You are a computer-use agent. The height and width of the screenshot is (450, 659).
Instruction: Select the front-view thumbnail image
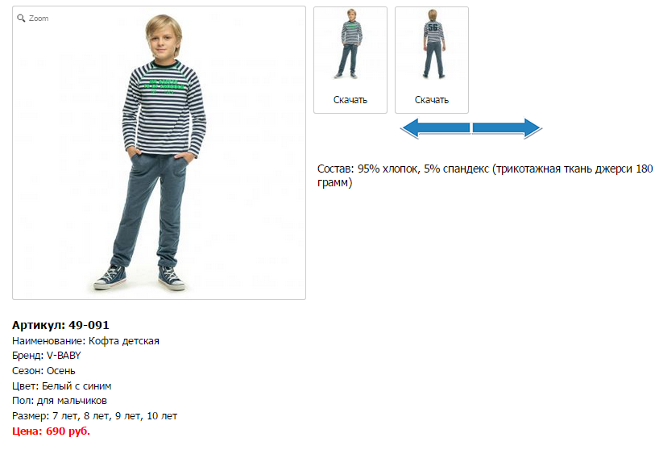[350, 44]
